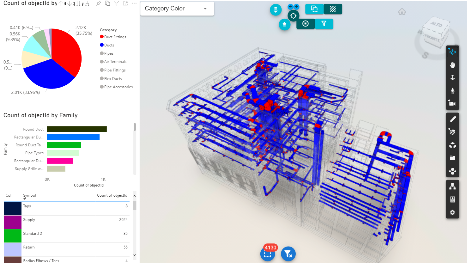Select Duct Fittings in the legend
467x263 pixels.
pyautogui.click(x=113, y=37)
